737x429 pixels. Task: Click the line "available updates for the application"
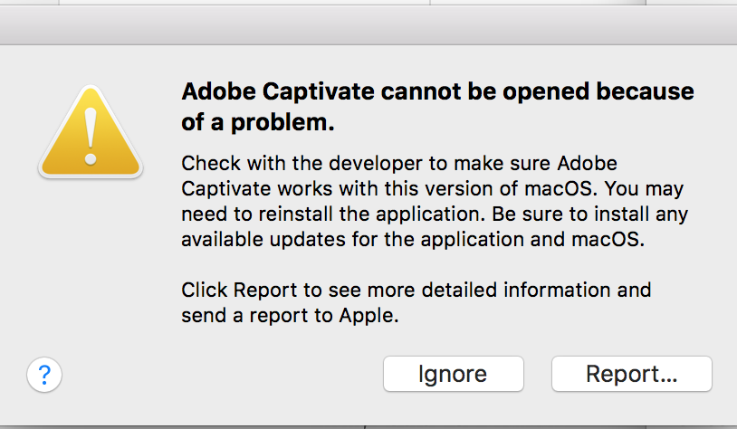pos(410,241)
